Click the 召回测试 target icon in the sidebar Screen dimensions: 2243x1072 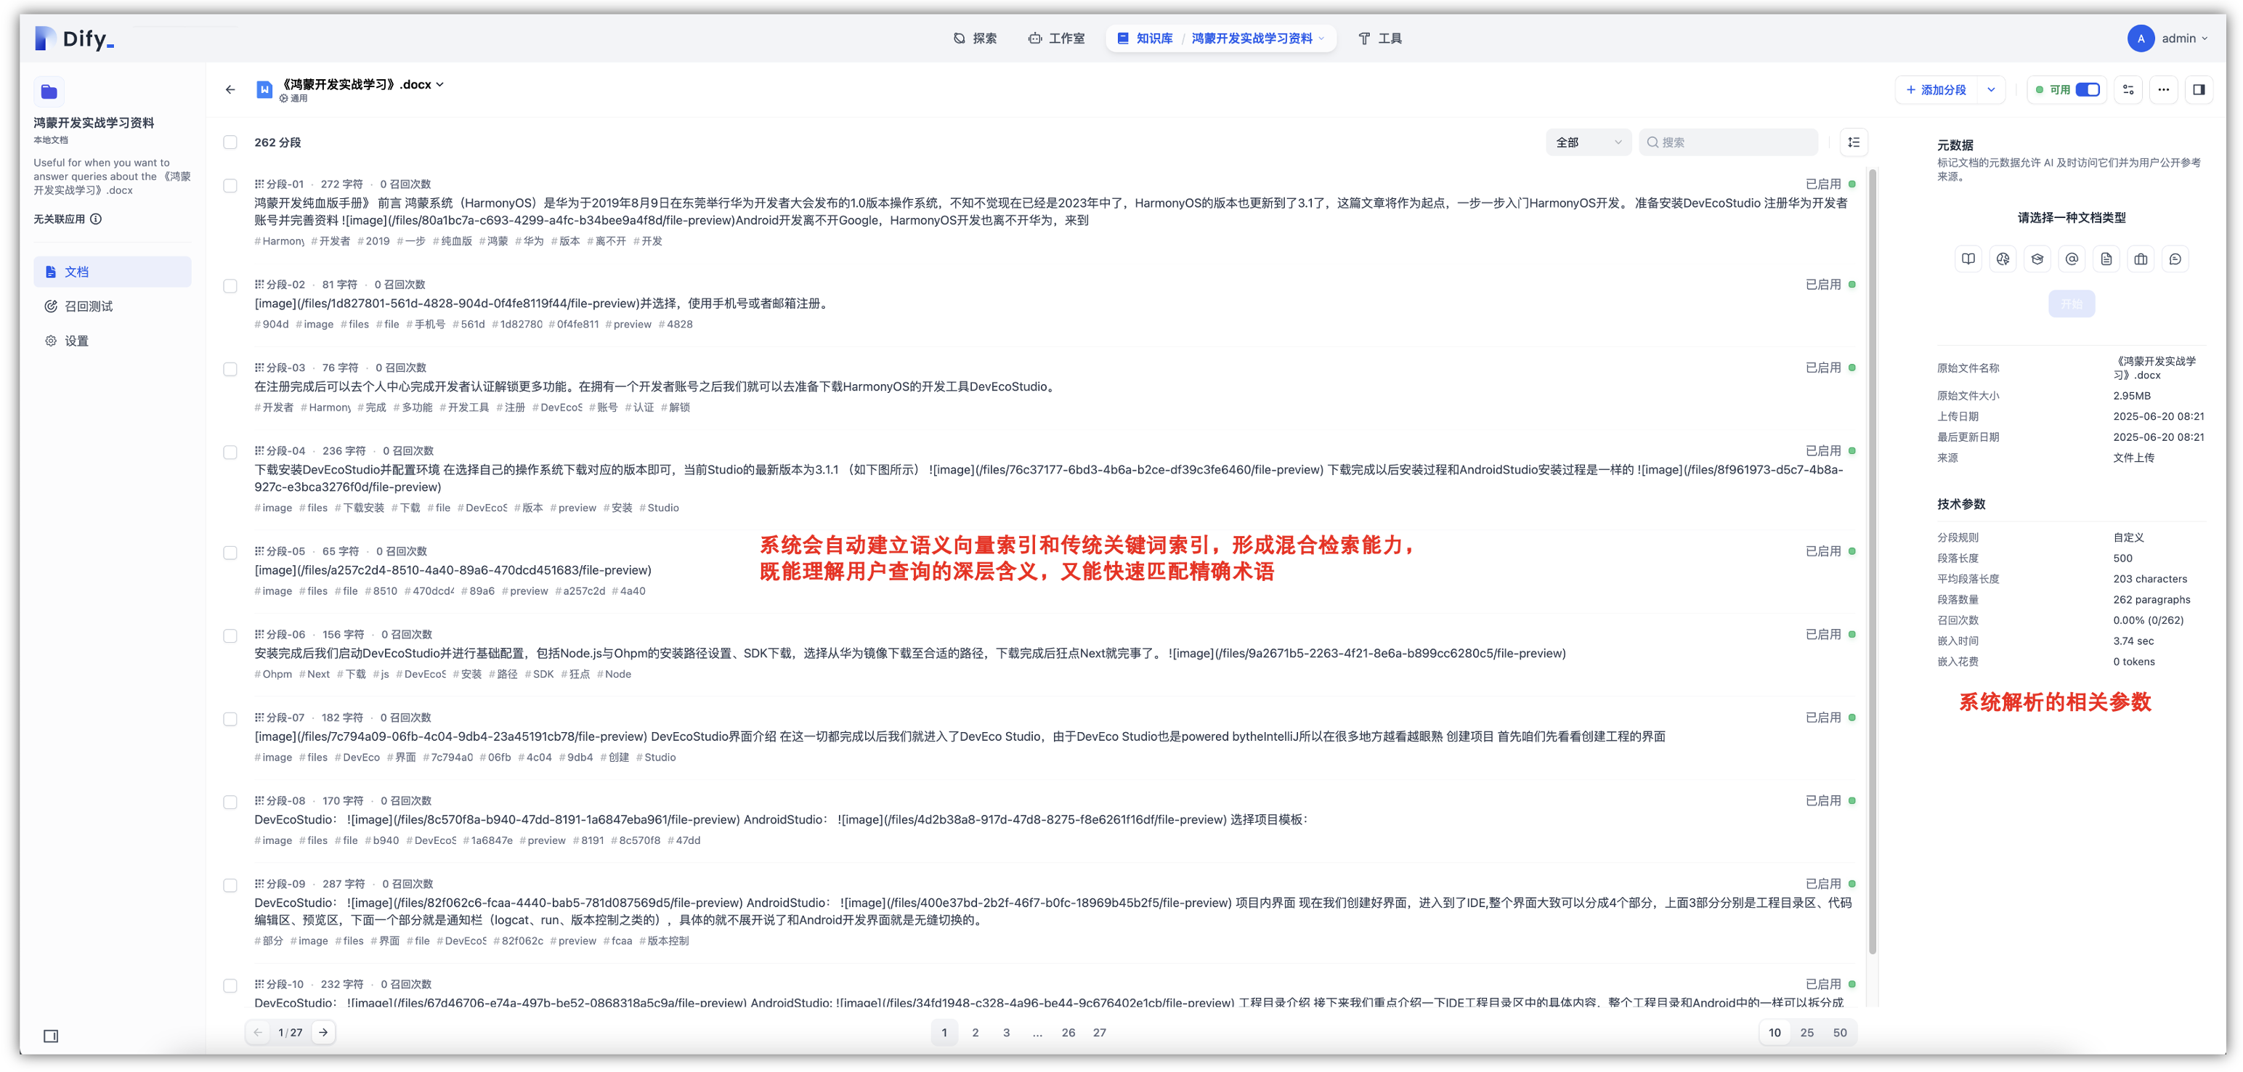(51, 306)
